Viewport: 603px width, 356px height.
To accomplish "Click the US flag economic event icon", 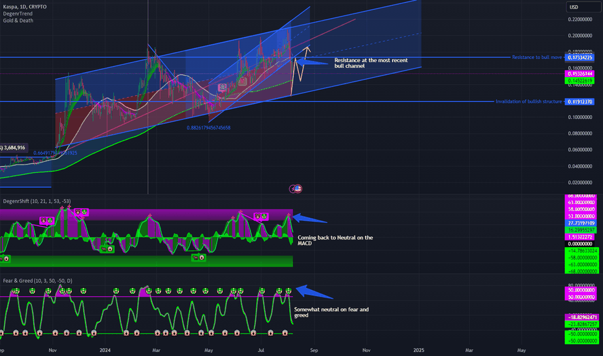I will (x=298, y=188).
